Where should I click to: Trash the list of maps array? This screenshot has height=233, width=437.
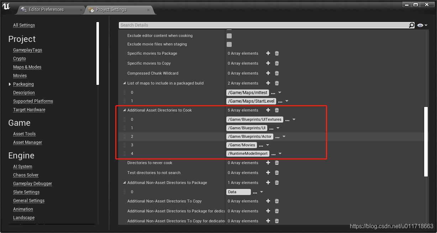[x=277, y=83]
